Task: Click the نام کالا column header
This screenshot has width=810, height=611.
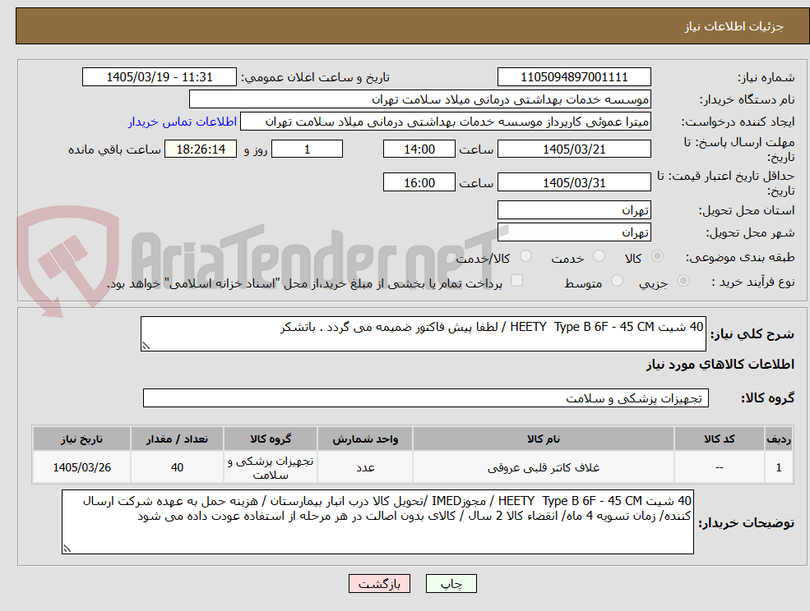Action: tap(543, 439)
